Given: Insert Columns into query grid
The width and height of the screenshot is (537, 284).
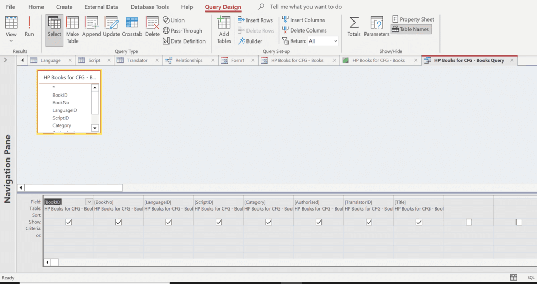Looking at the screenshot, I should click(x=303, y=20).
